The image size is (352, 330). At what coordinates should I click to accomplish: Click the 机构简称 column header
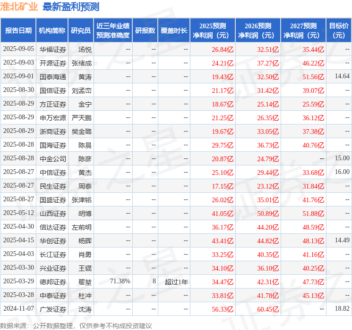coord(52,31)
